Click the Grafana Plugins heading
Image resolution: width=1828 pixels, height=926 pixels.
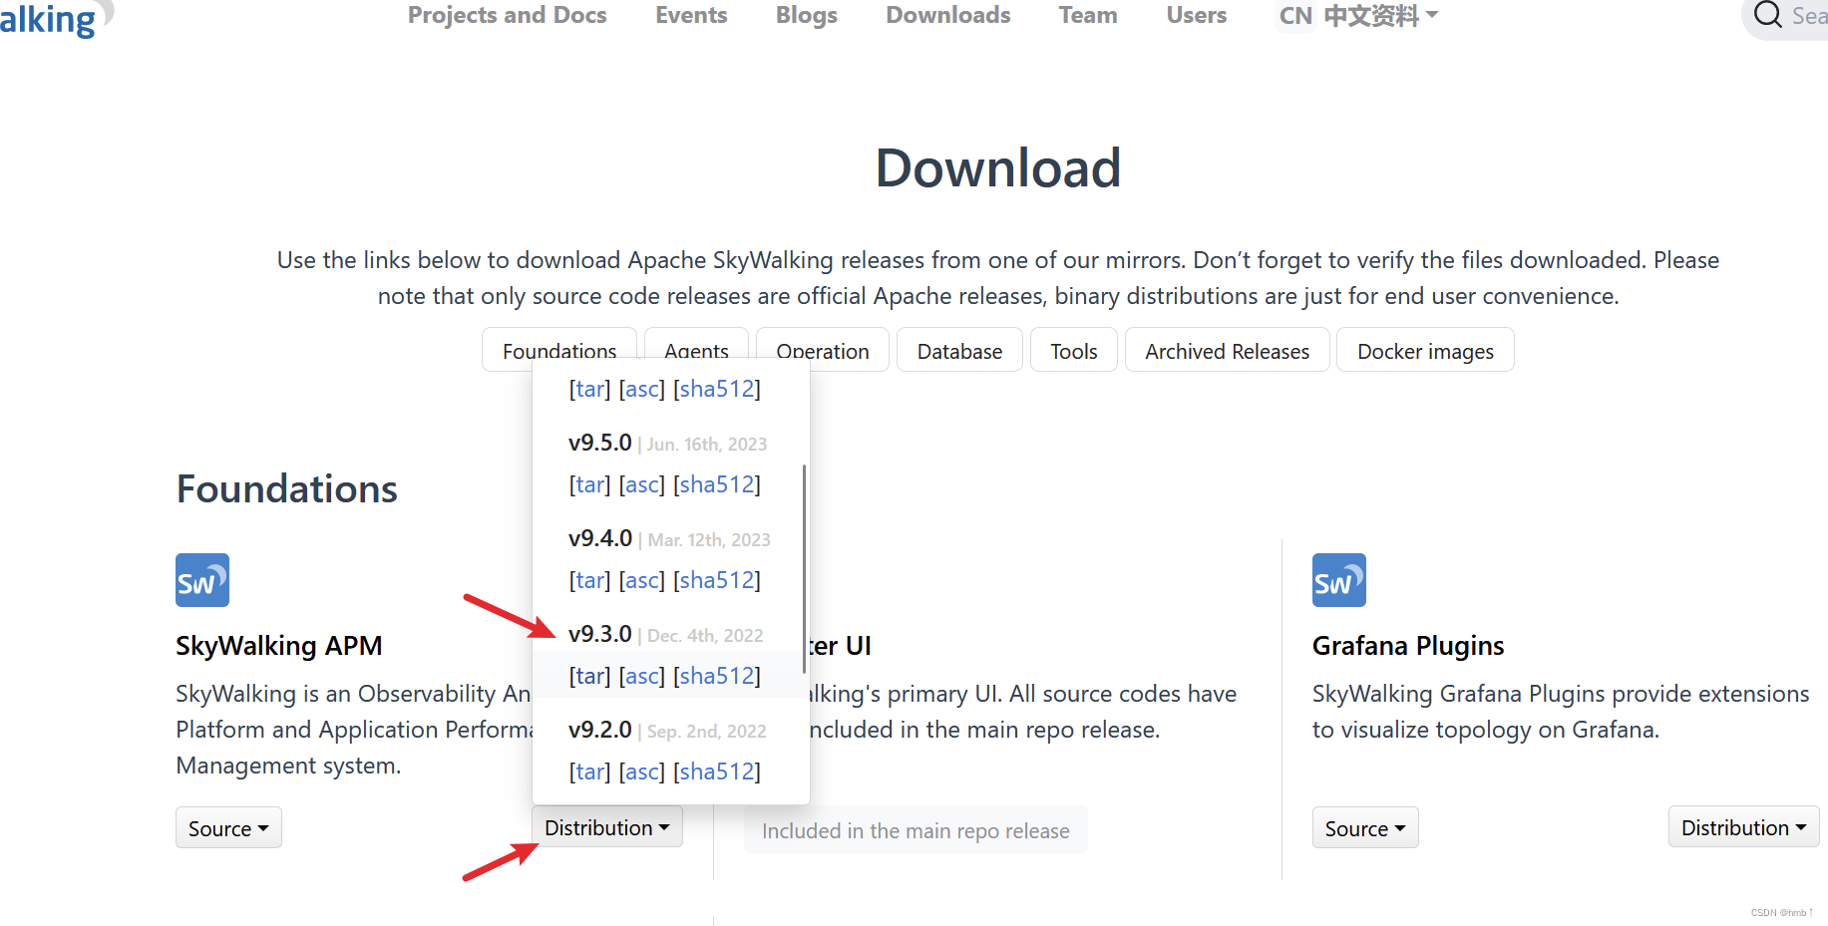(1408, 646)
